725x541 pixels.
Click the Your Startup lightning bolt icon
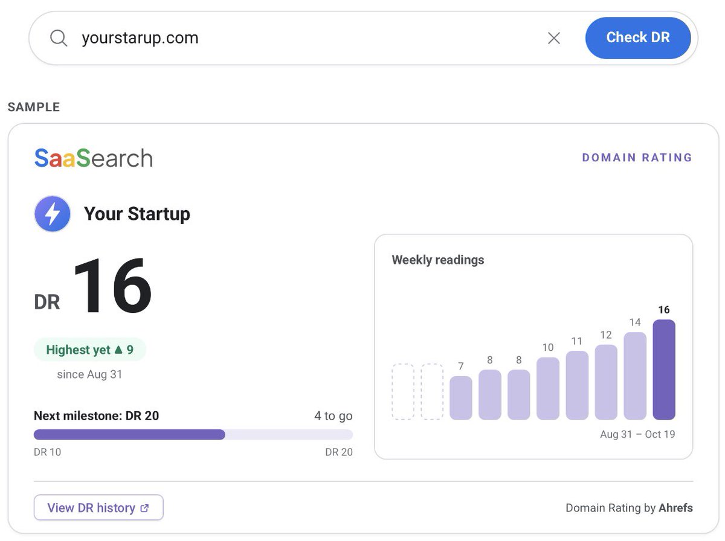pyautogui.click(x=53, y=214)
